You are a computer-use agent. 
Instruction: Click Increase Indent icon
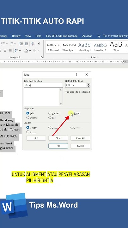click(26, 44)
